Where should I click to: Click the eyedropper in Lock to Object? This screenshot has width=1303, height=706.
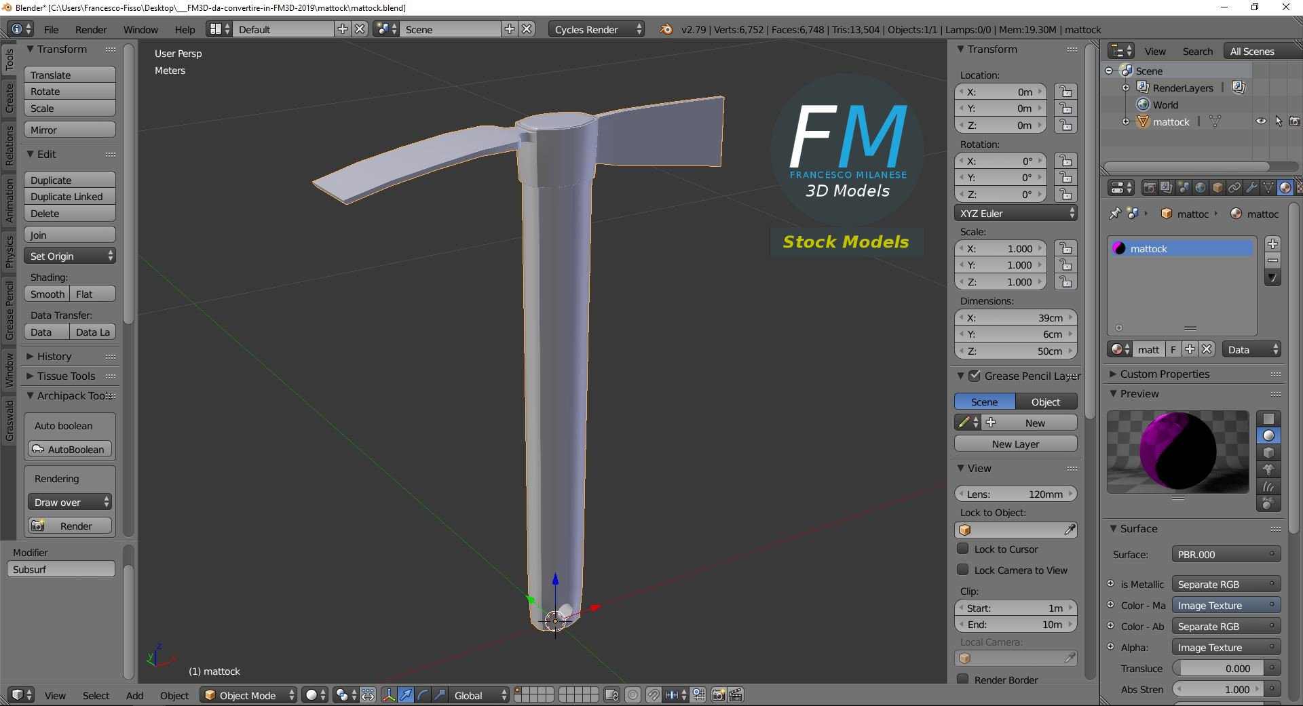pos(1070,530)
